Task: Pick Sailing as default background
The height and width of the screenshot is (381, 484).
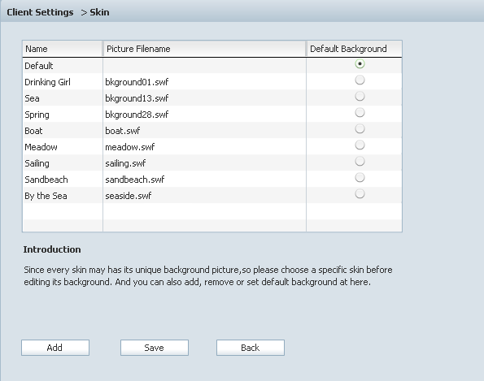Action: [360, 161]
